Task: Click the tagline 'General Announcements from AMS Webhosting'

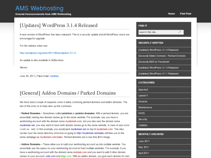Action: point(43,14)
